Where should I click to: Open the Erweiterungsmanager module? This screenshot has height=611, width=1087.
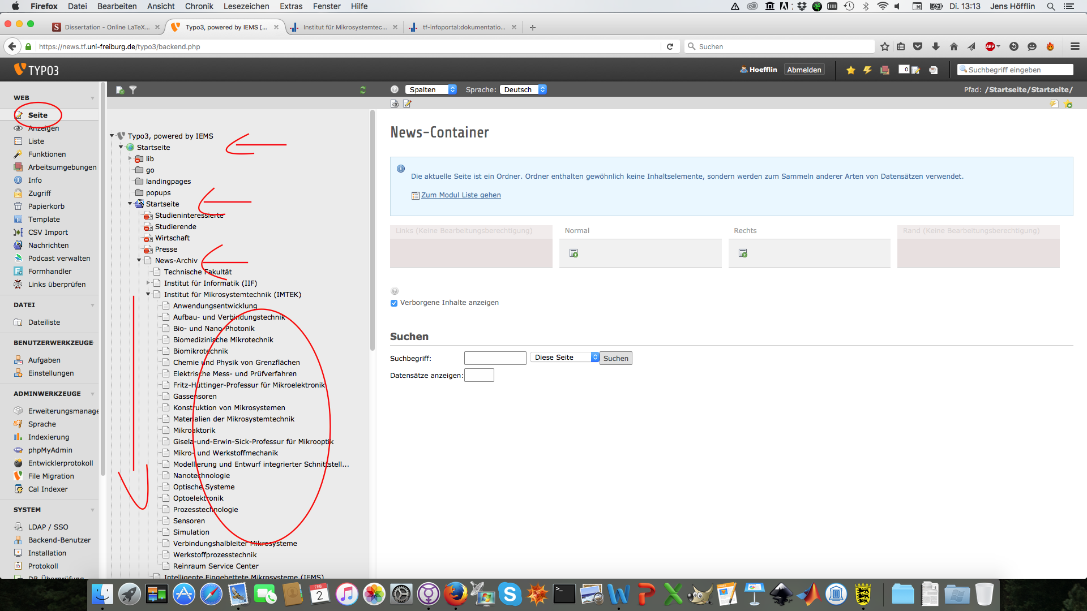point(63,411)
